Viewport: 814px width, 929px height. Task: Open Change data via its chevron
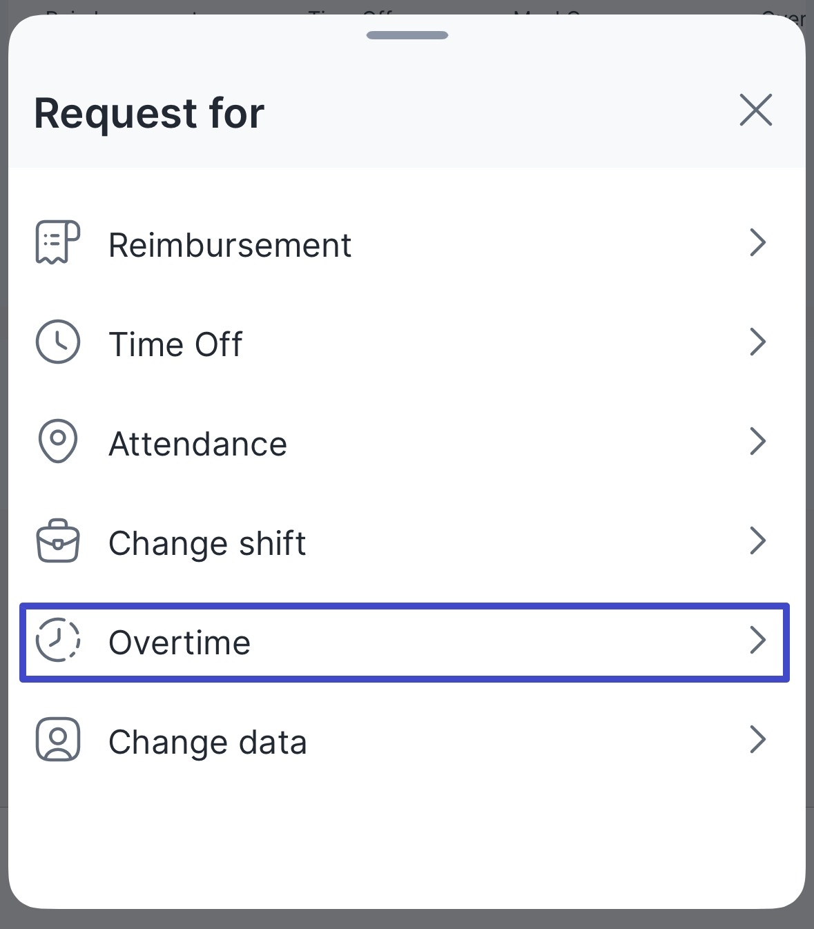[x=758, y=740]
